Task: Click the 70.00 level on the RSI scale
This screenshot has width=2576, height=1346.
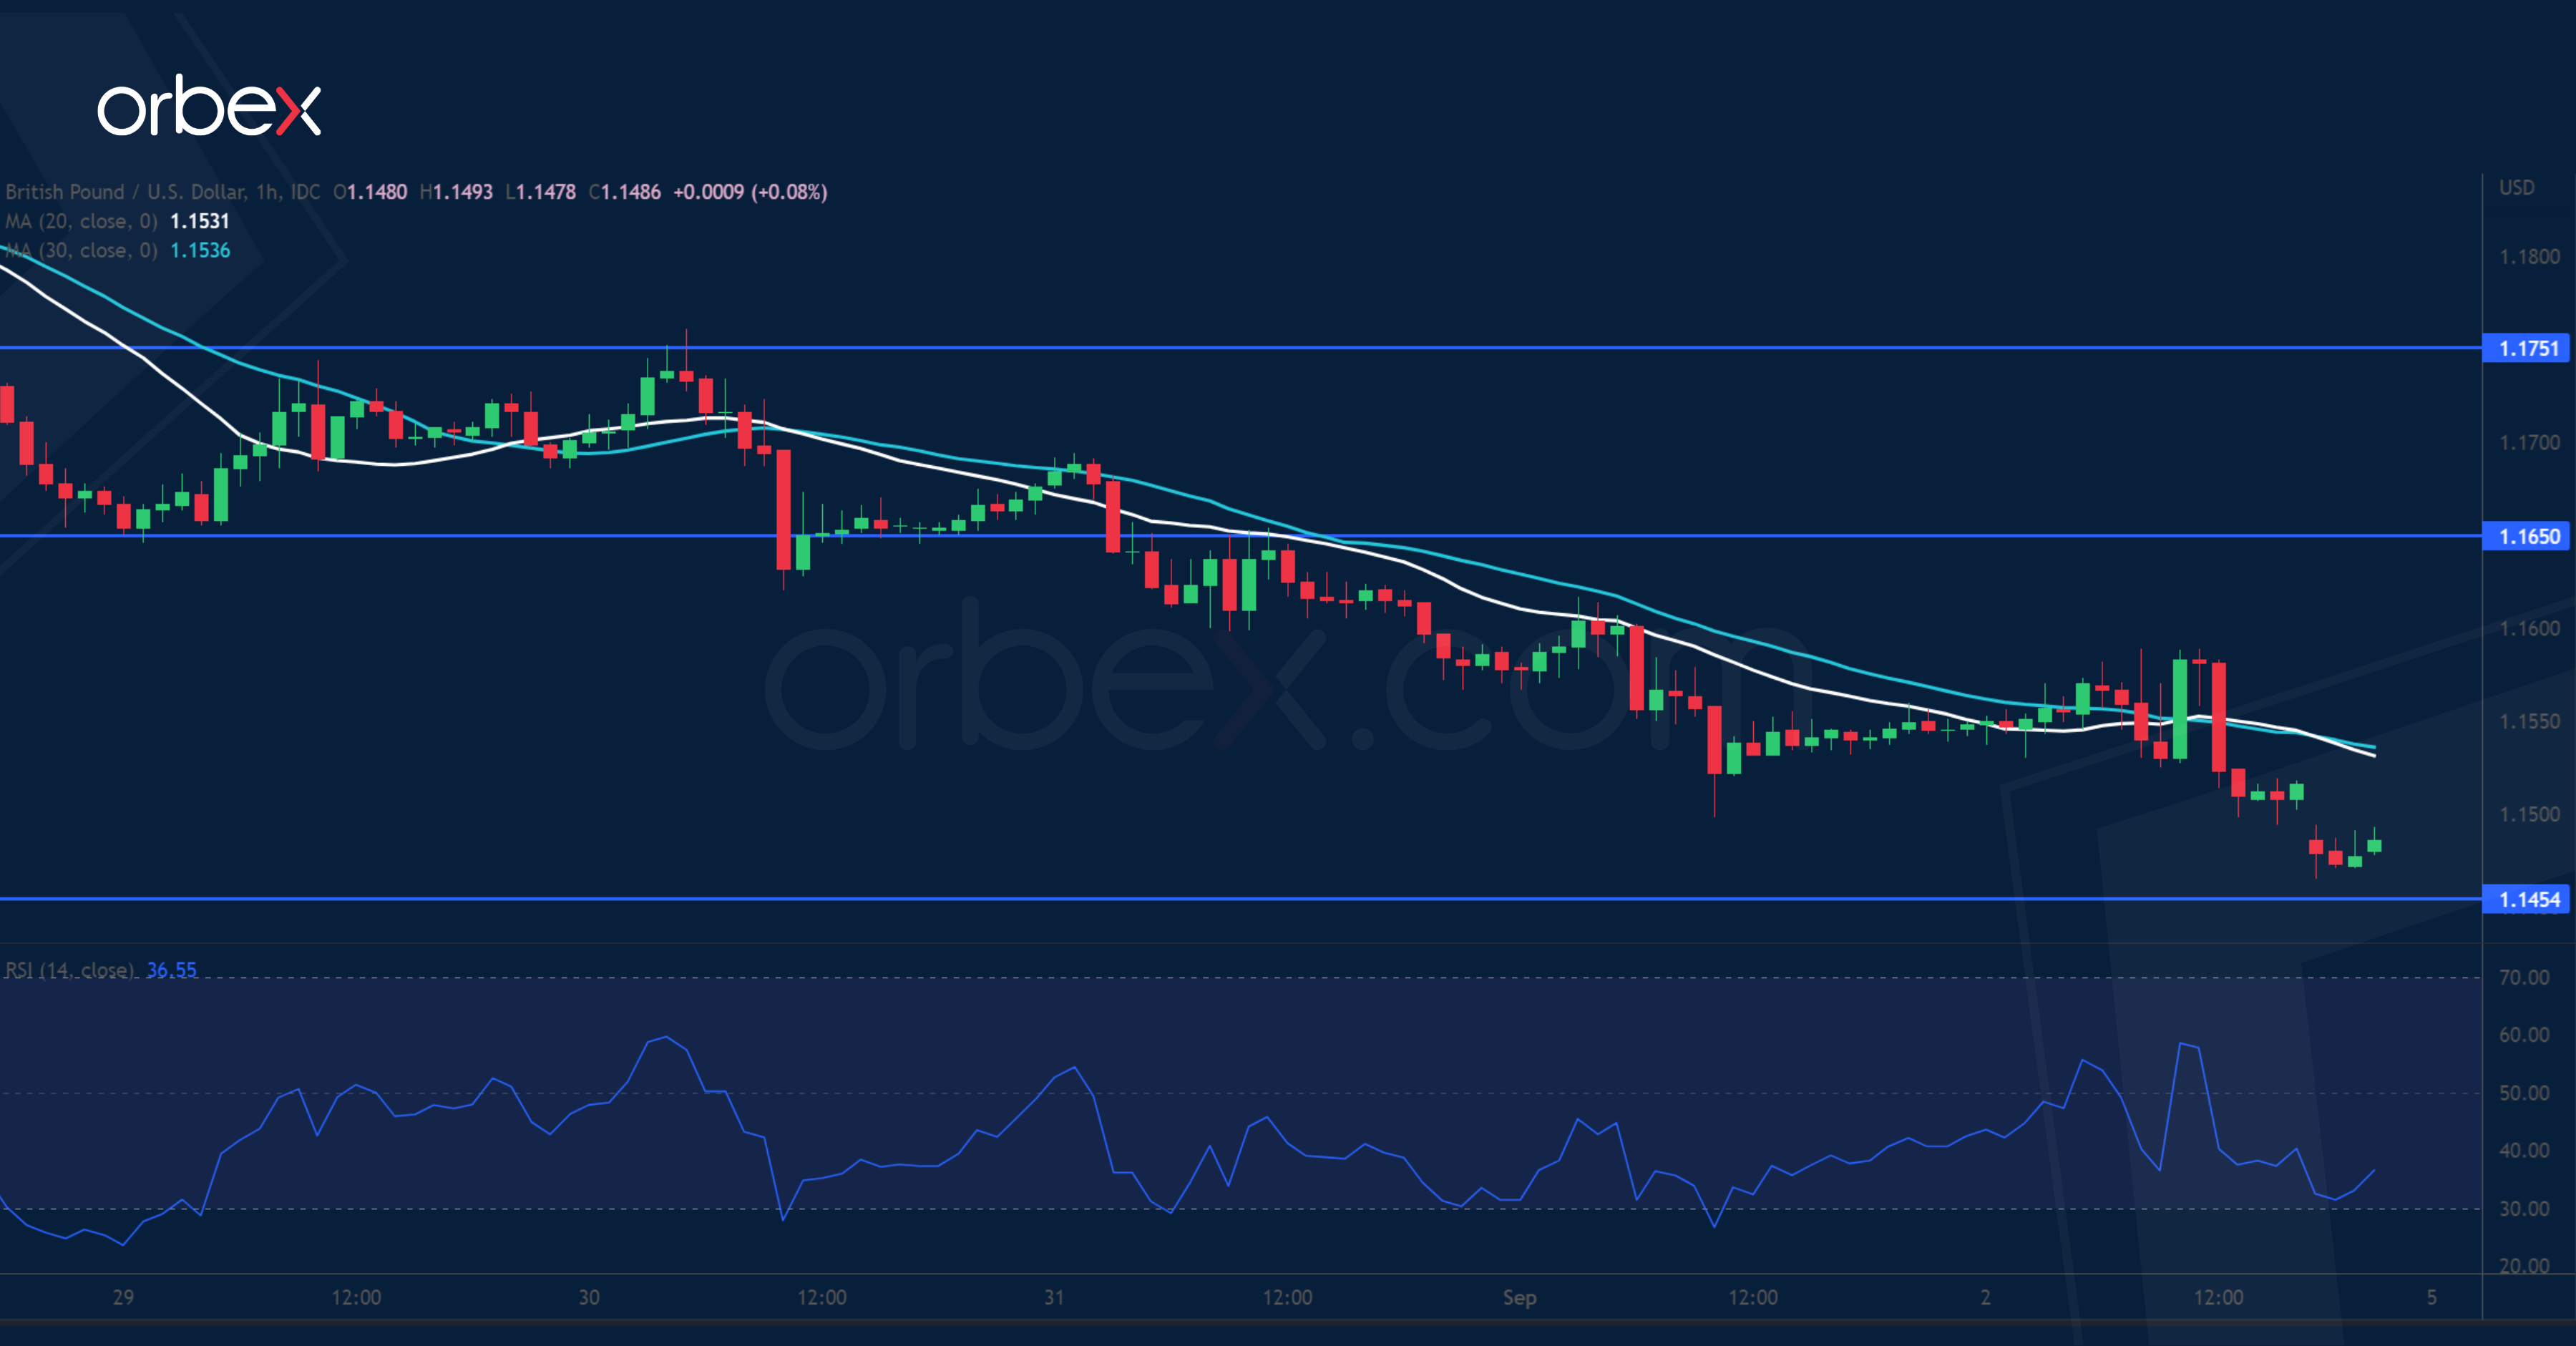Action: coord(2524,977)
